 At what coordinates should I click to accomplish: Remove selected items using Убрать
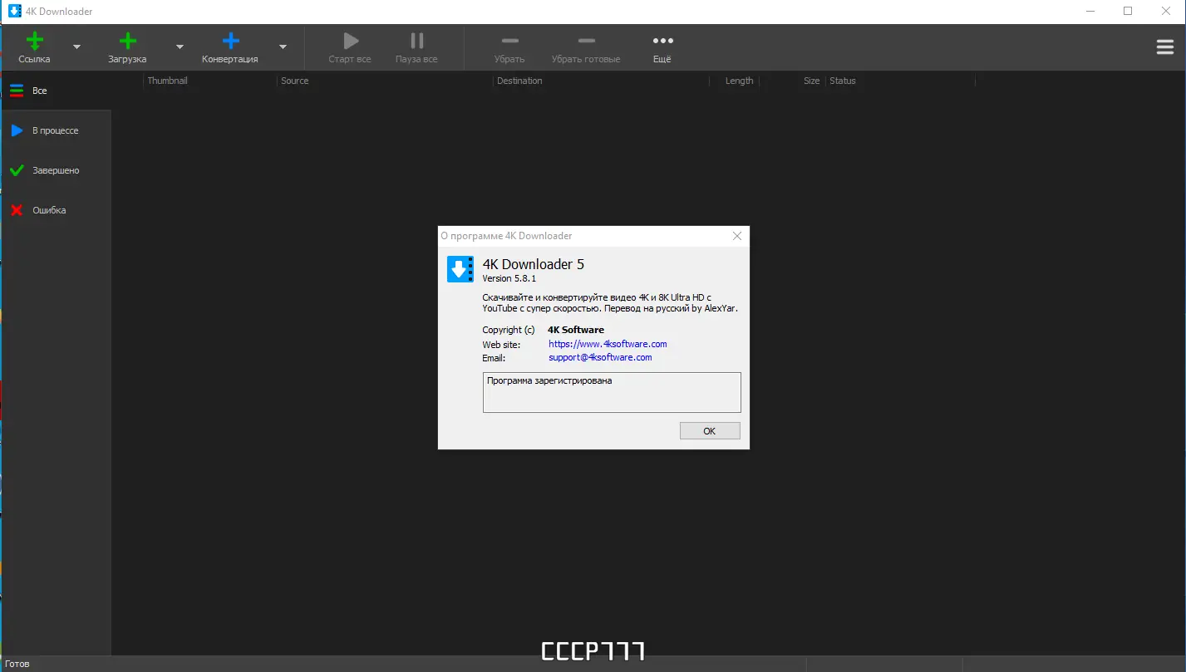[509, 47]
